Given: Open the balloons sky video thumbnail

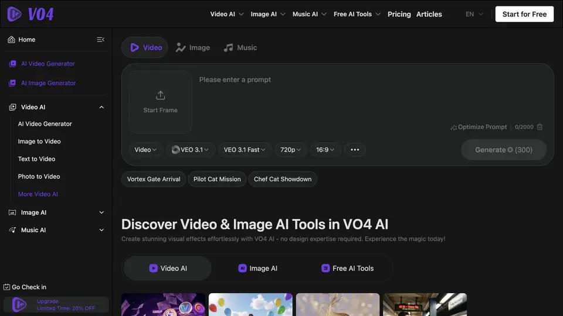Looking at the screenshot, I should [250, 304].
